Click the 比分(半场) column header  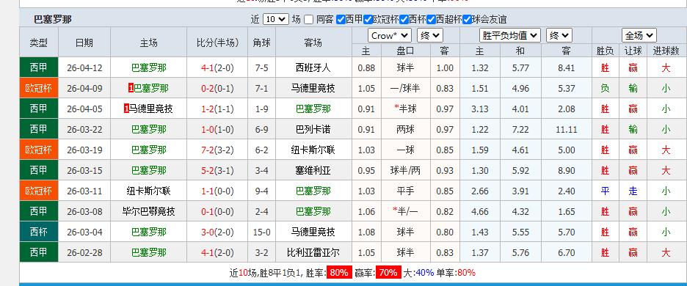(217, 43)
